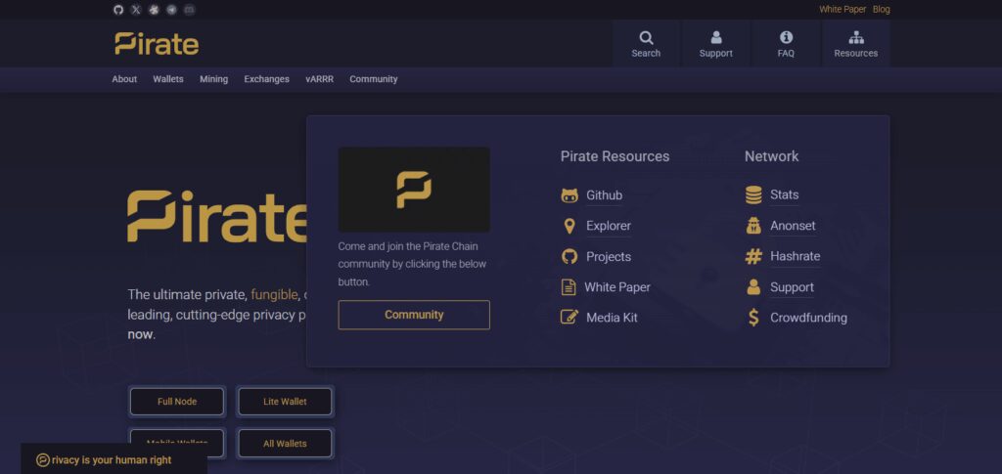Screen dimensions: 1002x474
Task: Click the Lite Wallet button
Action: pyautogui.click(x=285, y=402)
